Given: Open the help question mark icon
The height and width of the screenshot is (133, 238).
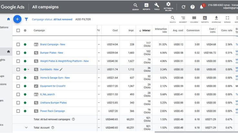Looking at the screenshot, I should (193, 7).
